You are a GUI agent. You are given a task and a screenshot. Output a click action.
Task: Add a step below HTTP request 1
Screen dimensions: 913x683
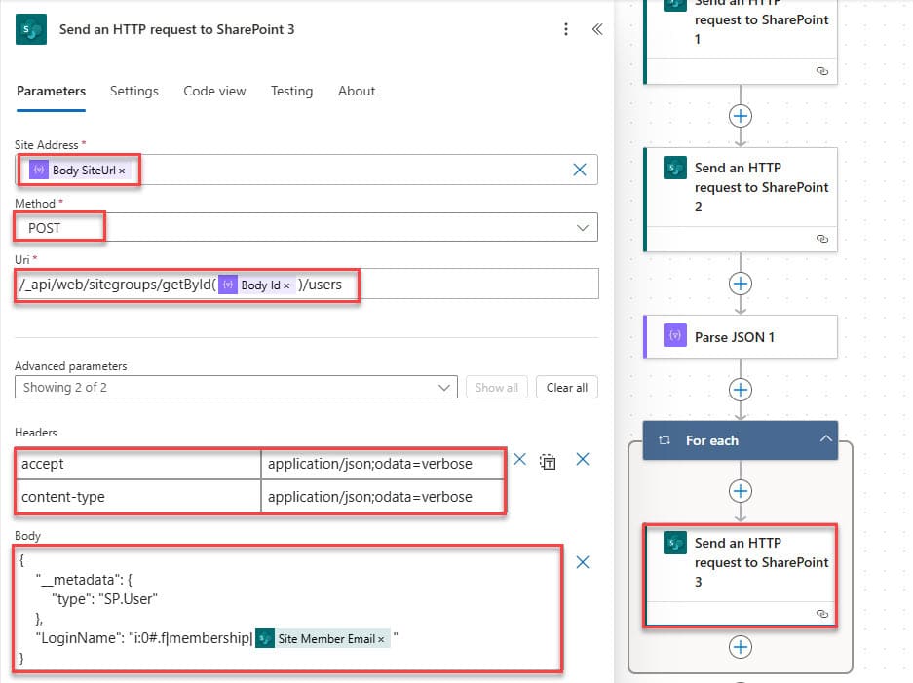(741, 116)
